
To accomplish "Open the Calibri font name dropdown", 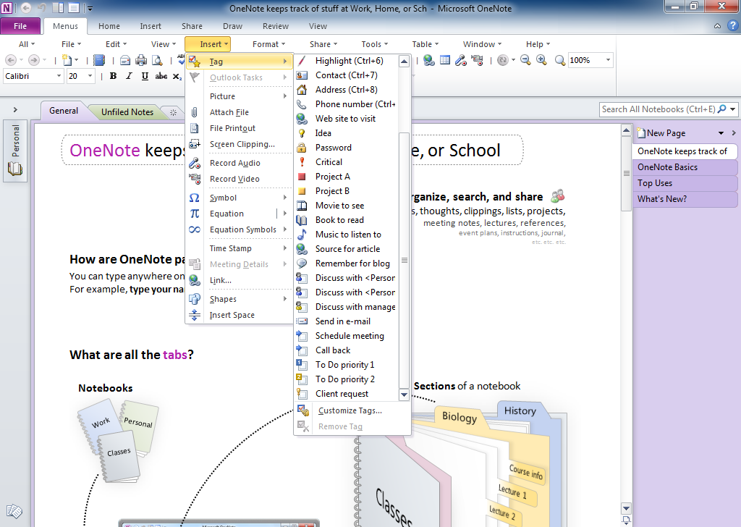I will pyautogui.click(x=59, y=76).
